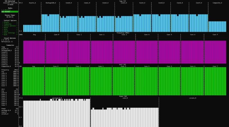The width and height of the screenshot is (229, 127).
Task: Click the Frequency [MHz] graph title
Action: click(x=123, y=33)
